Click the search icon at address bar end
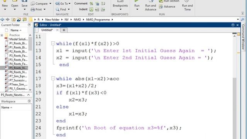This screenshot has width=247, height=139. click(x=243, y=20)
